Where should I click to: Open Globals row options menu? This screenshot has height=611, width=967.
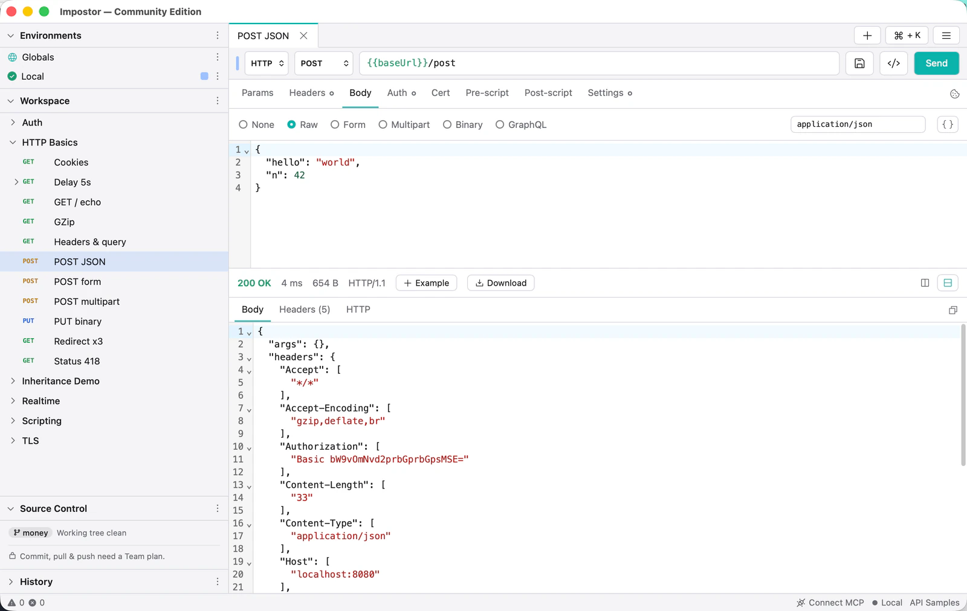(x=218, y=57)
